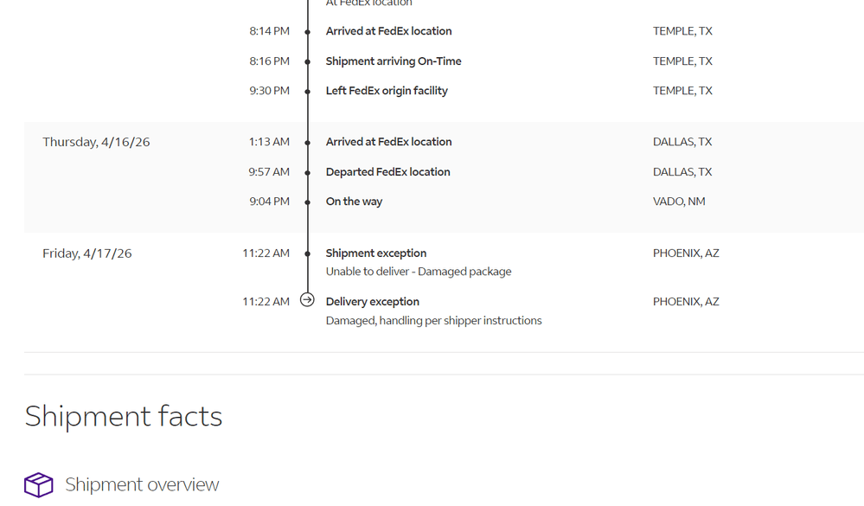
Task: Click the 9:04 PM On the way marker
Action: [308, 202]
